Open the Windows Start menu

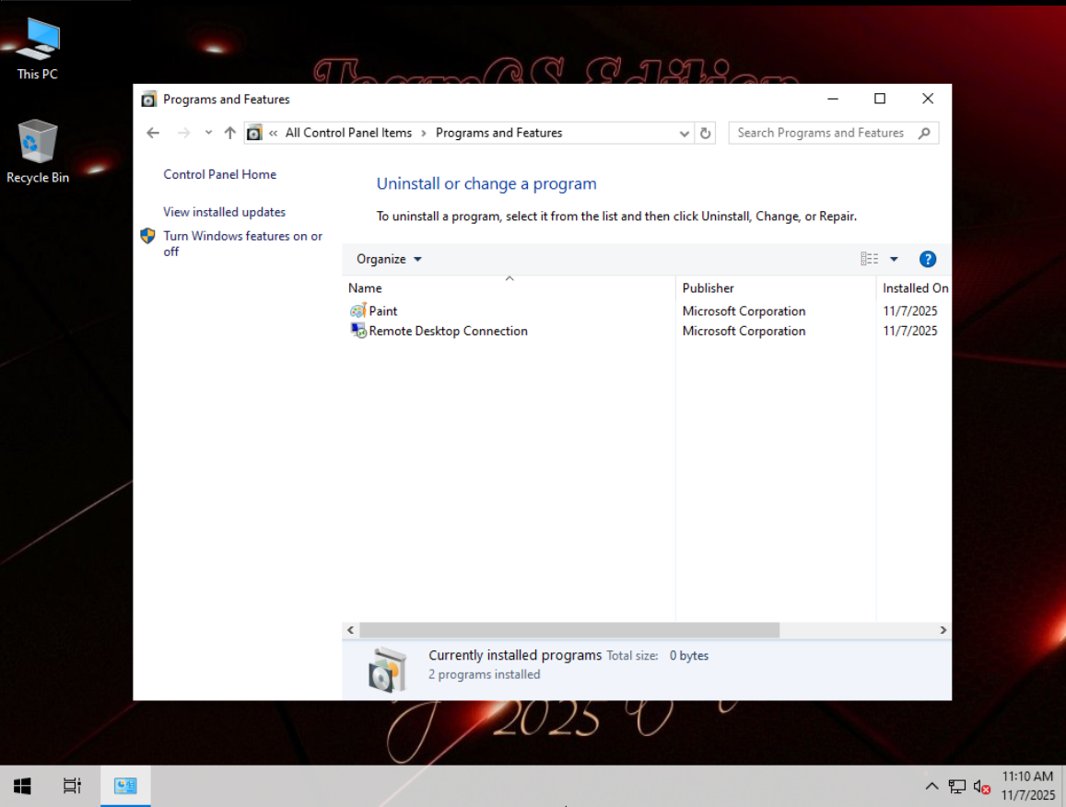[x=22, y=787]
